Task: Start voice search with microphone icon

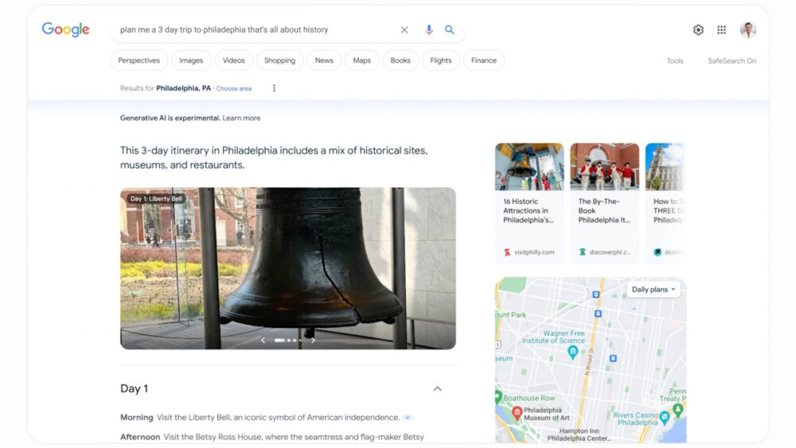Action: [429, 30]
